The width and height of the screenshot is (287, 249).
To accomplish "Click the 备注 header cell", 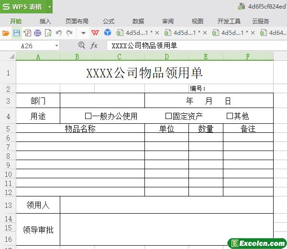I will pyautogui.click(x=248, y=129).
